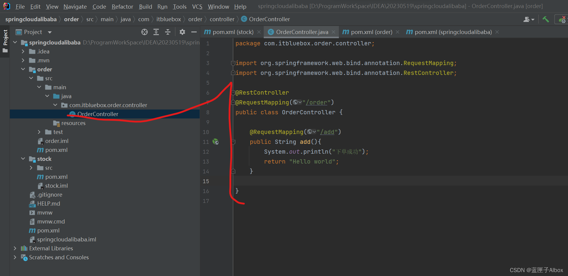Select stock.iml file
Image resolution: width=568 pixels, height=276 pixels.
pos(56,186)
